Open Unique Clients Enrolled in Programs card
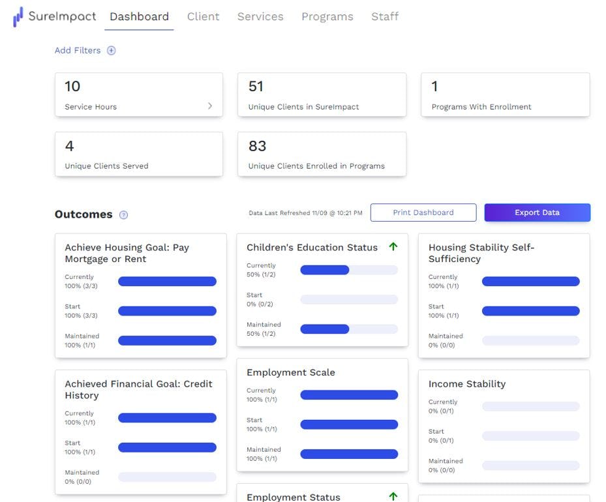 [x=322, y=155]
